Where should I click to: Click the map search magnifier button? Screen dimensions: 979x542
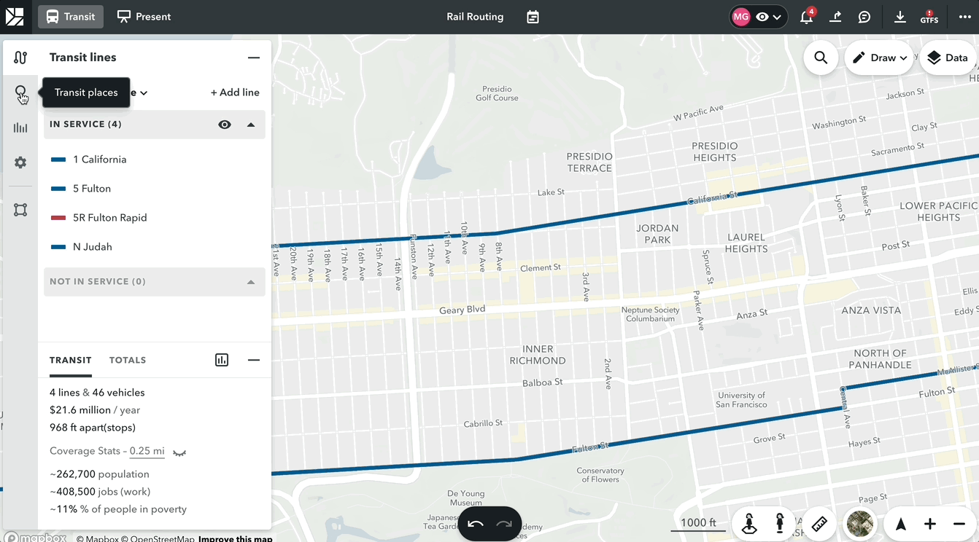click(821, 58)
